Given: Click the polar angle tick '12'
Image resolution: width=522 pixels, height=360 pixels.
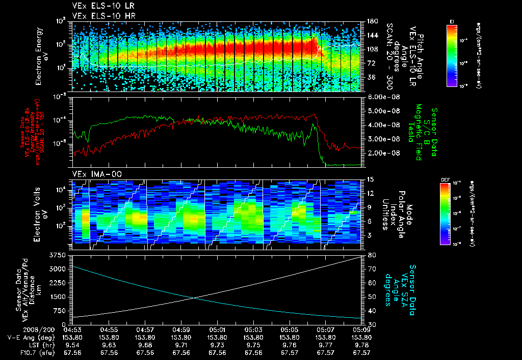Looking at the screenshot, I should pyautogui.click(x=371, y=193).
